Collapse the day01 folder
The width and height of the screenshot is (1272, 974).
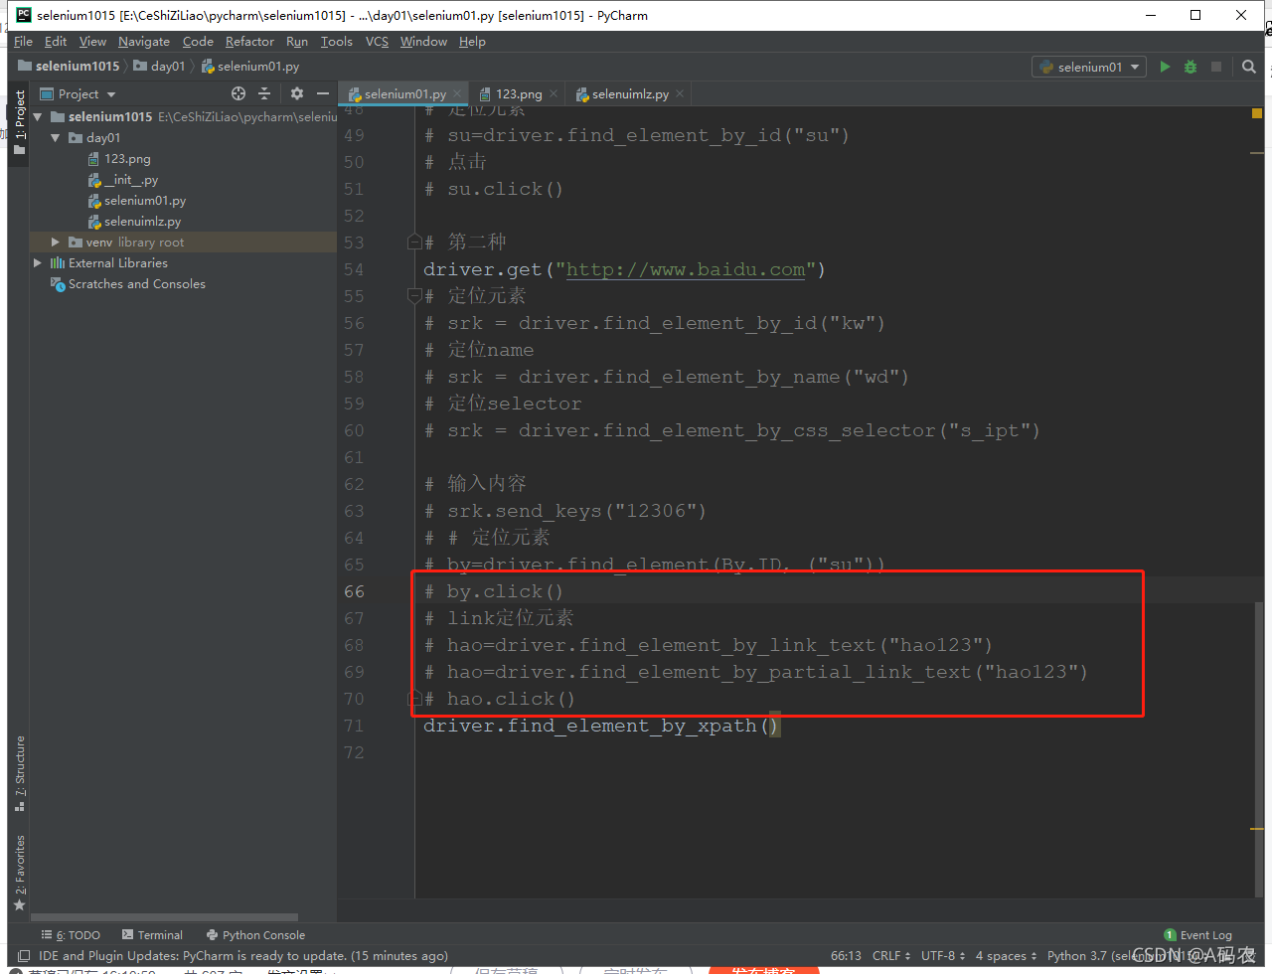(56, 137)
